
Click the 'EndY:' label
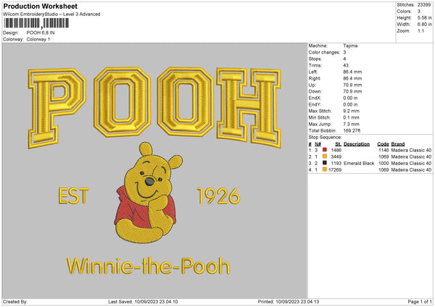(x=315, y=104)
